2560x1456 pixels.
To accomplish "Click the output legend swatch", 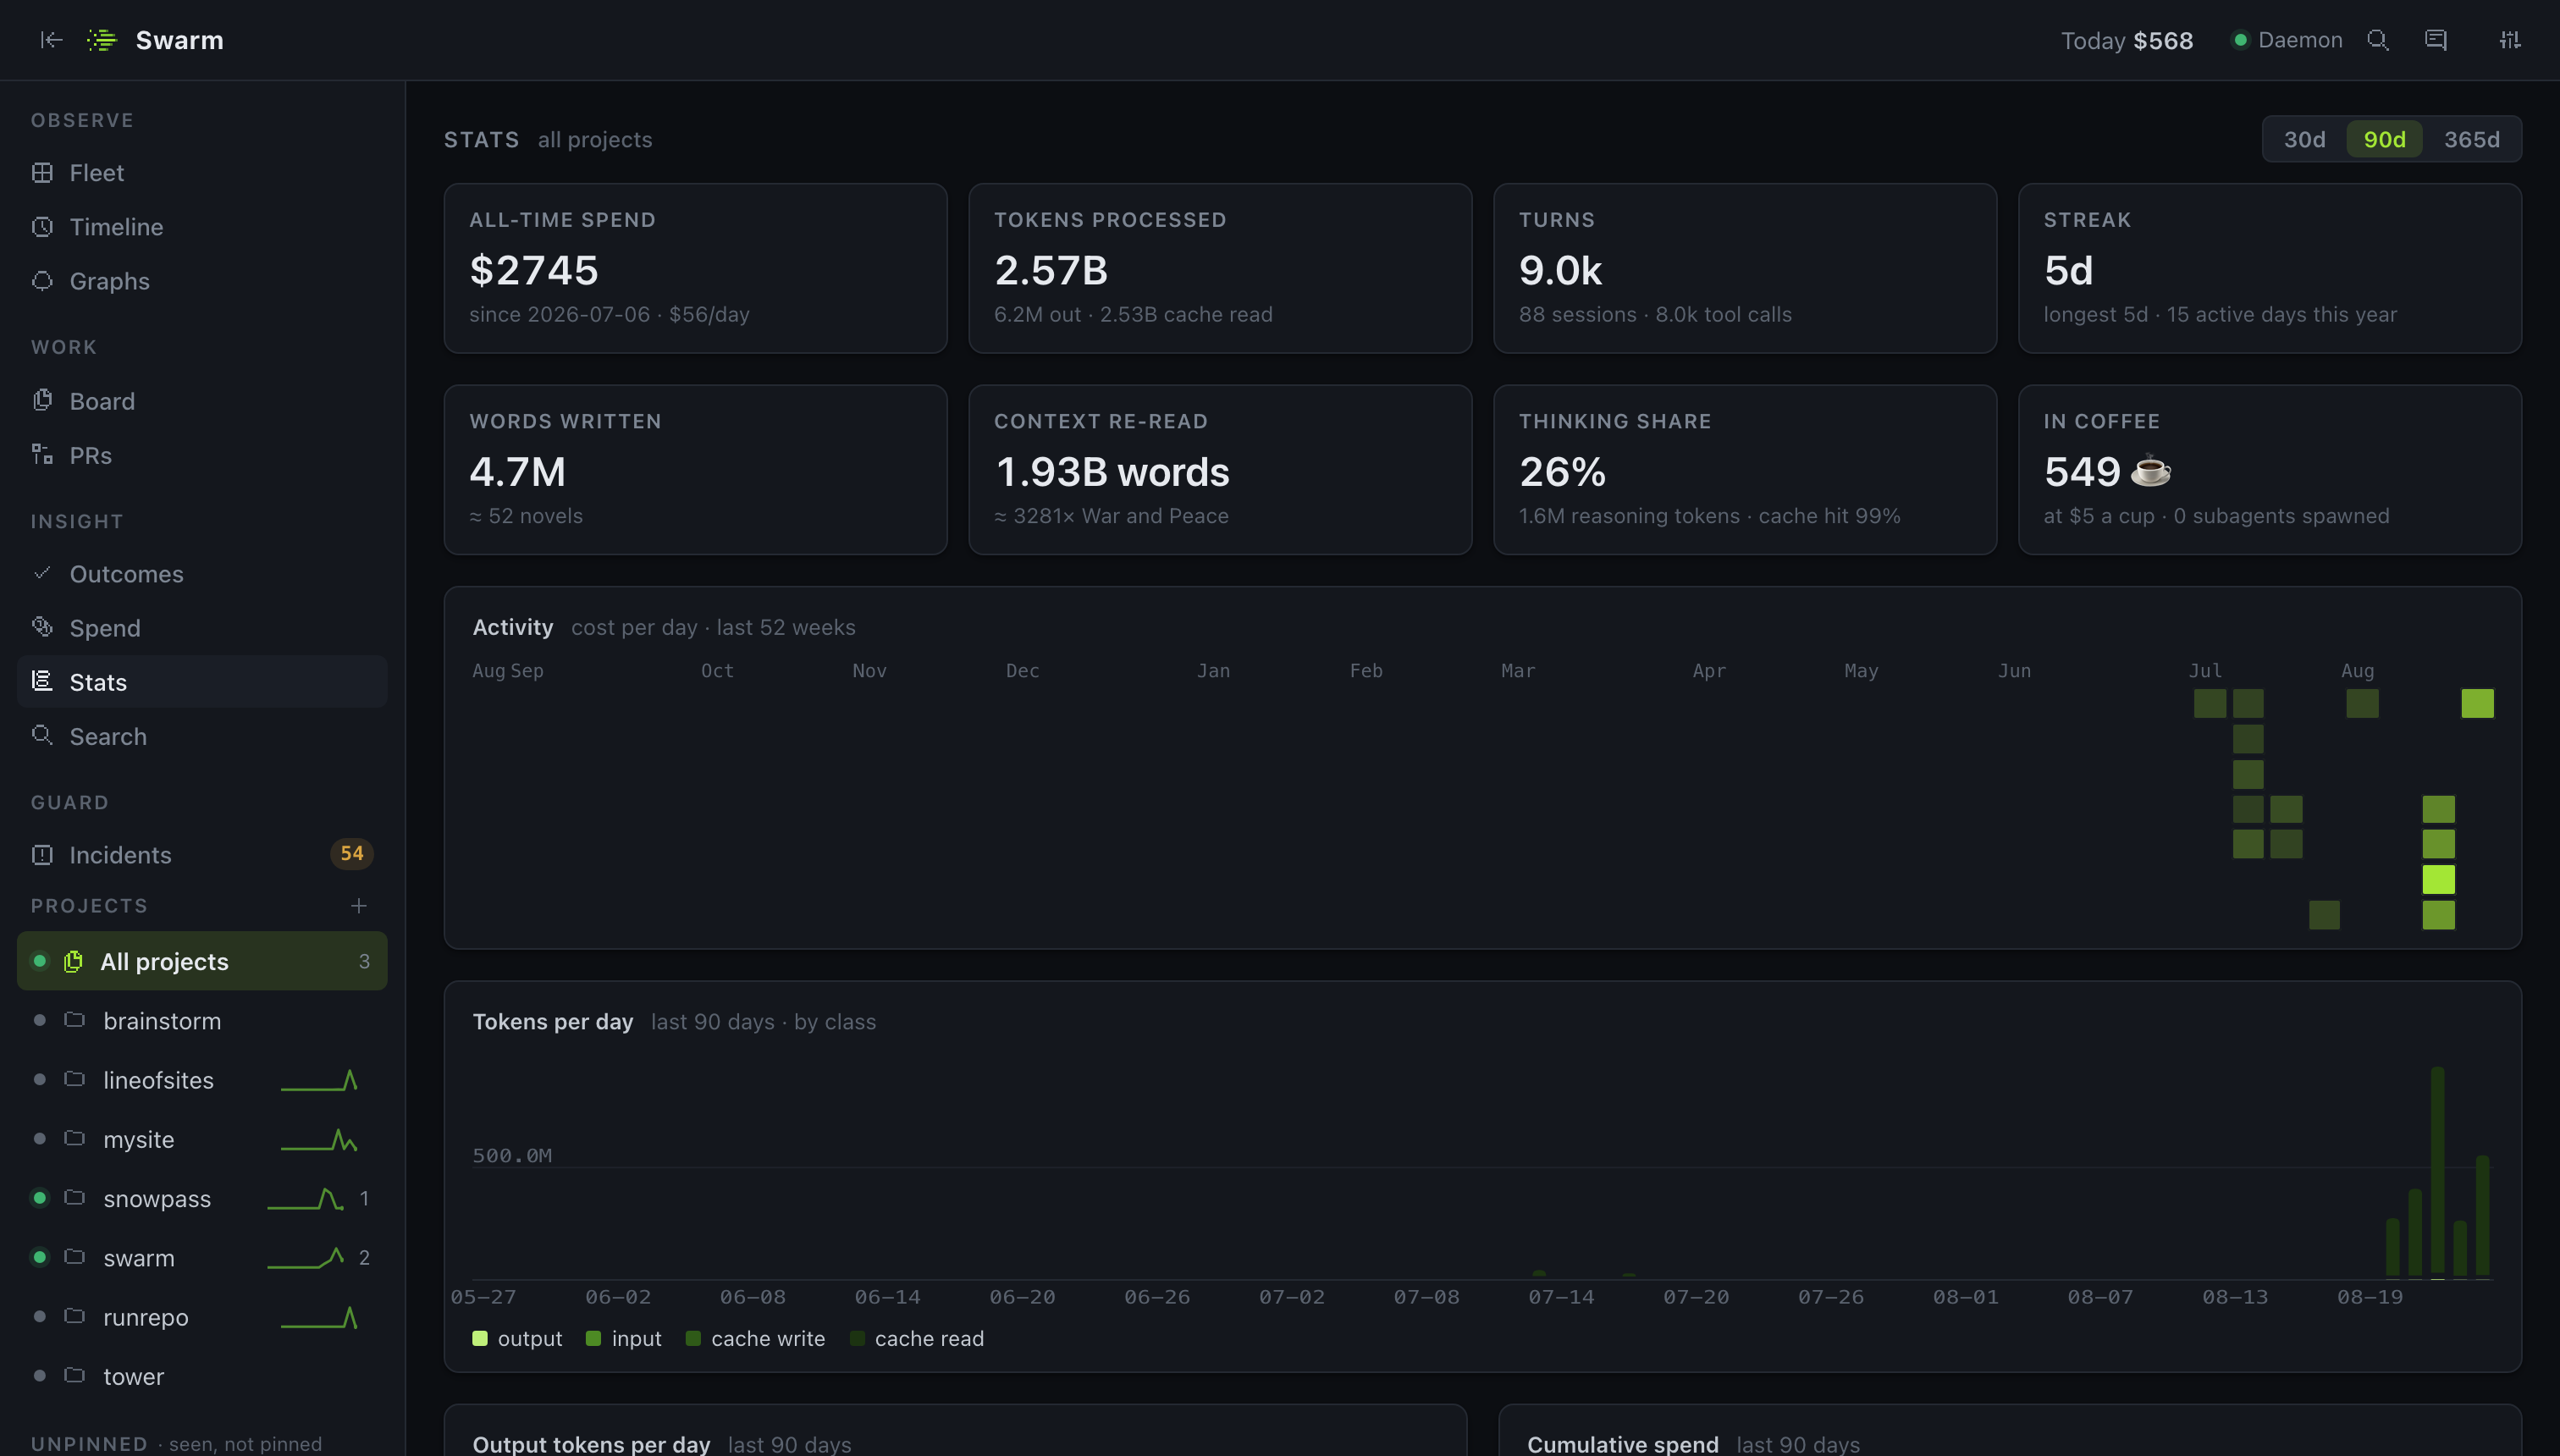I will (480, 1338).
